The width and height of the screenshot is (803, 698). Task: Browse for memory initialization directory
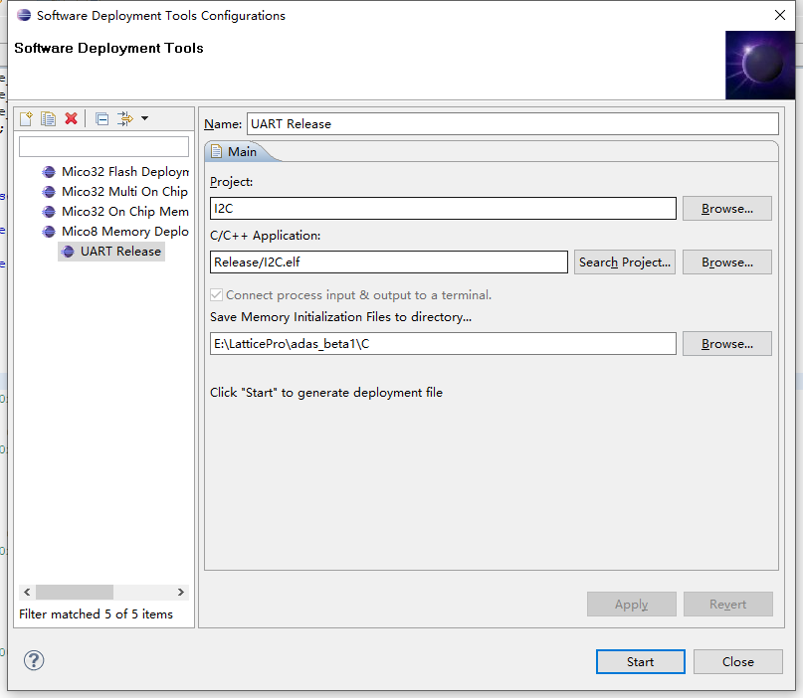click(x=726, y=343)
